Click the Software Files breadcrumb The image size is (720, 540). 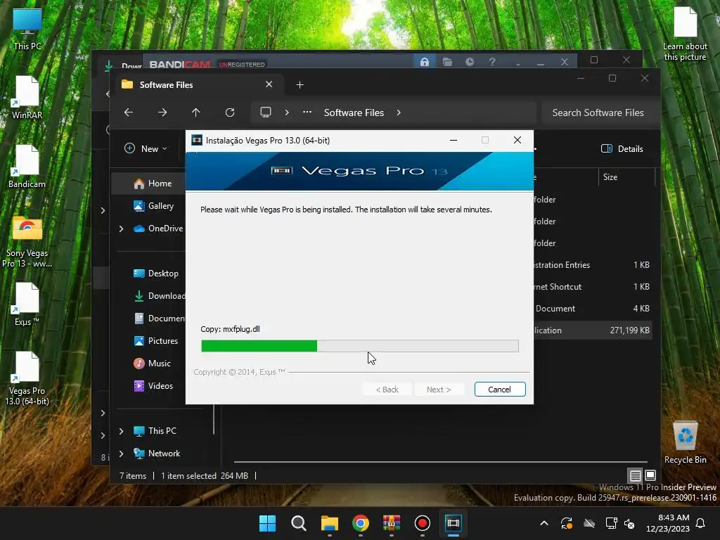pos(354,112)
